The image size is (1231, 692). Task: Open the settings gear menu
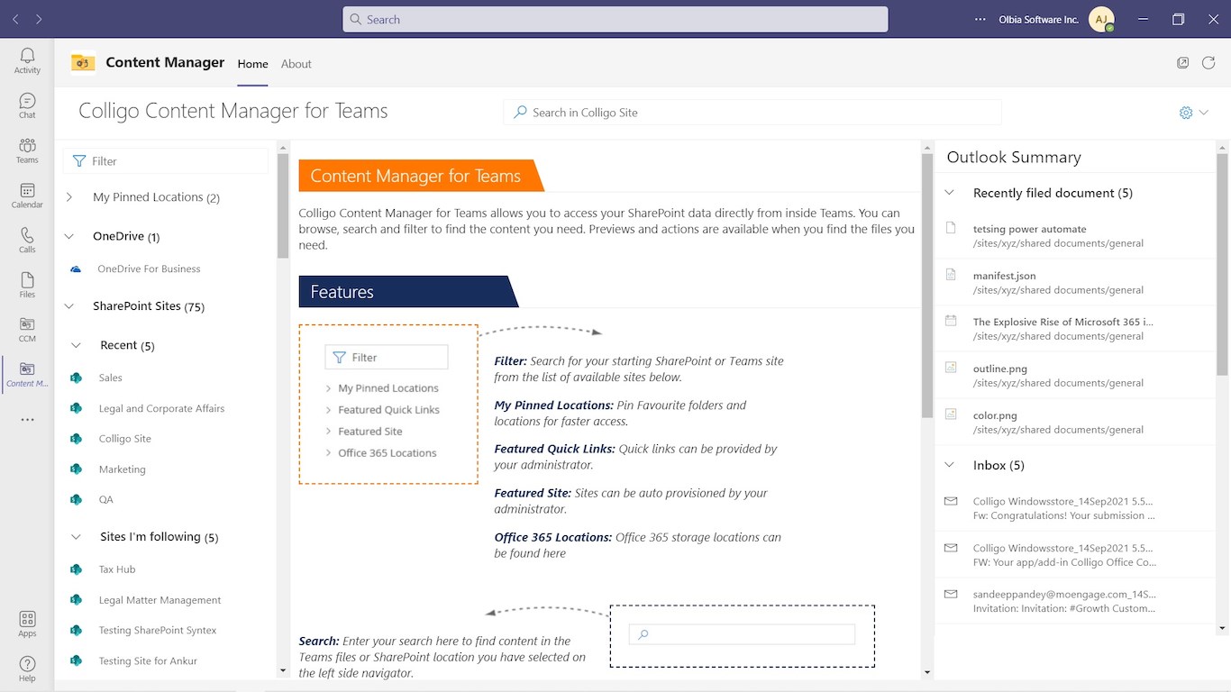tap(1186, 113)
